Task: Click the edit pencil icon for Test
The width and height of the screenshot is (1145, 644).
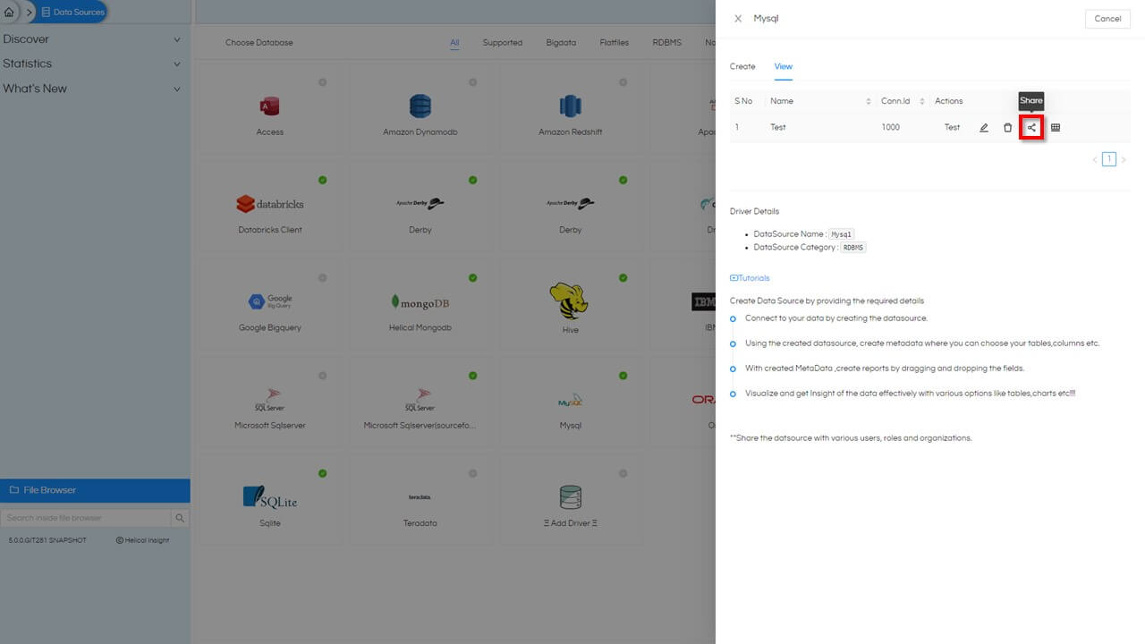Action: [984, 128]
